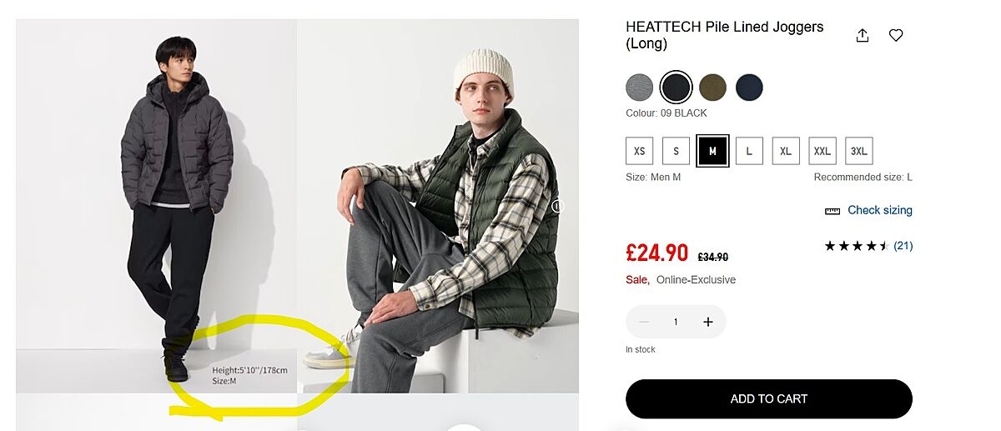Screen dimensions: 1001x431
Task: Decrease quantity with minus button
Action: click(644, 322)
